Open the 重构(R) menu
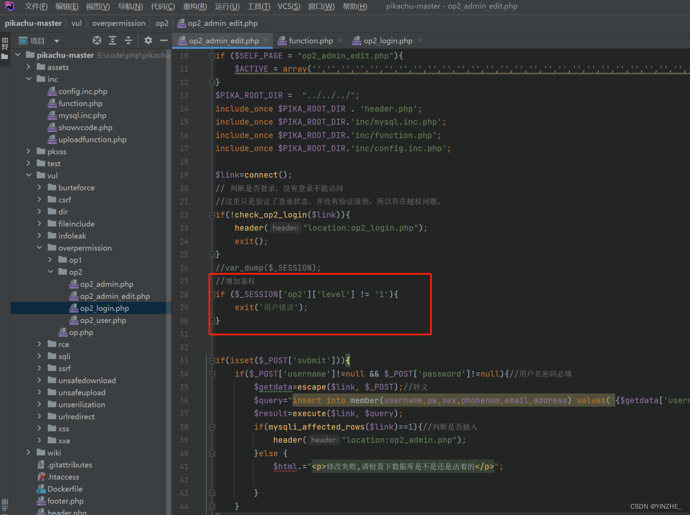This screenshot has height=515, width=690. (x=195, y=6)
